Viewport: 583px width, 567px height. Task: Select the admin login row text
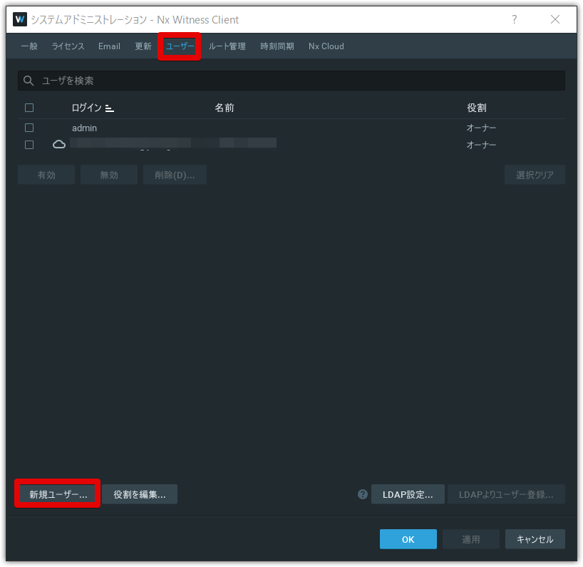tap(84, 128)
